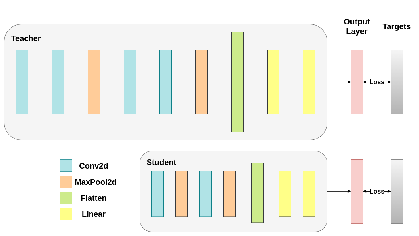419x236 pixels.
Task: Click the Teacher's pink output layer block
Action: 357,82
